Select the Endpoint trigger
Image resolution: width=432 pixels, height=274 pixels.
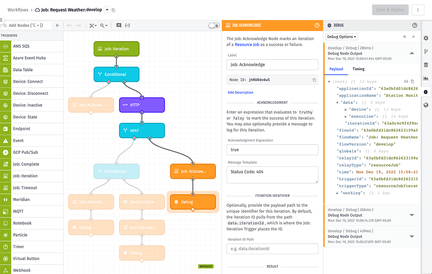[32, 129]
